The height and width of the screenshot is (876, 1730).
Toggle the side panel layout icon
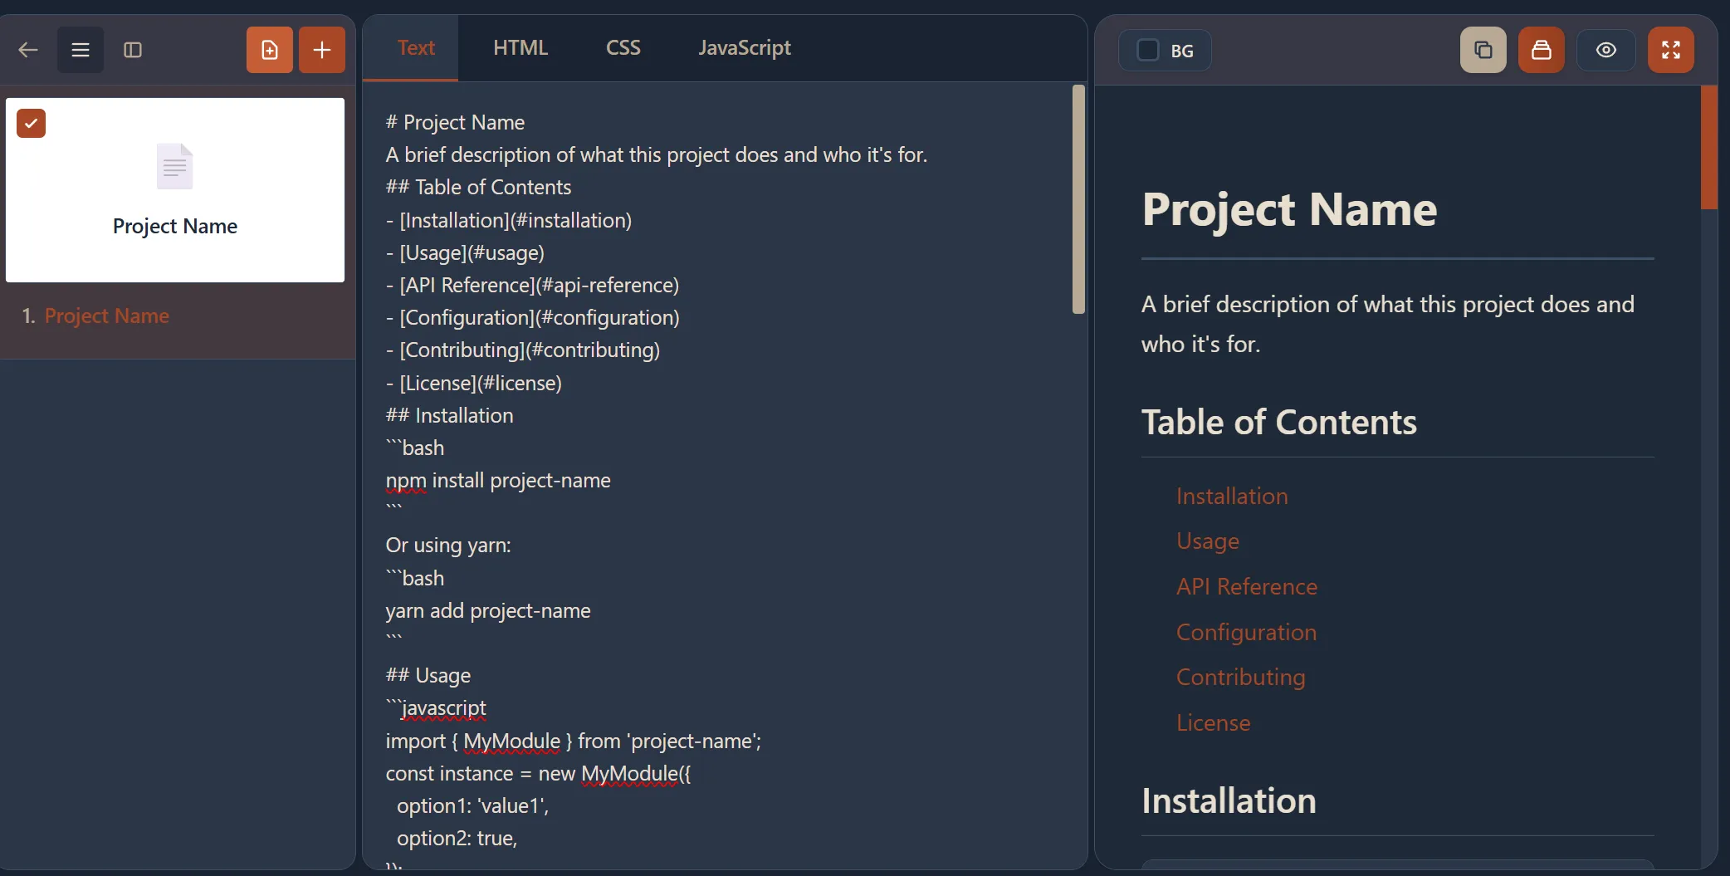pos(133,50)
